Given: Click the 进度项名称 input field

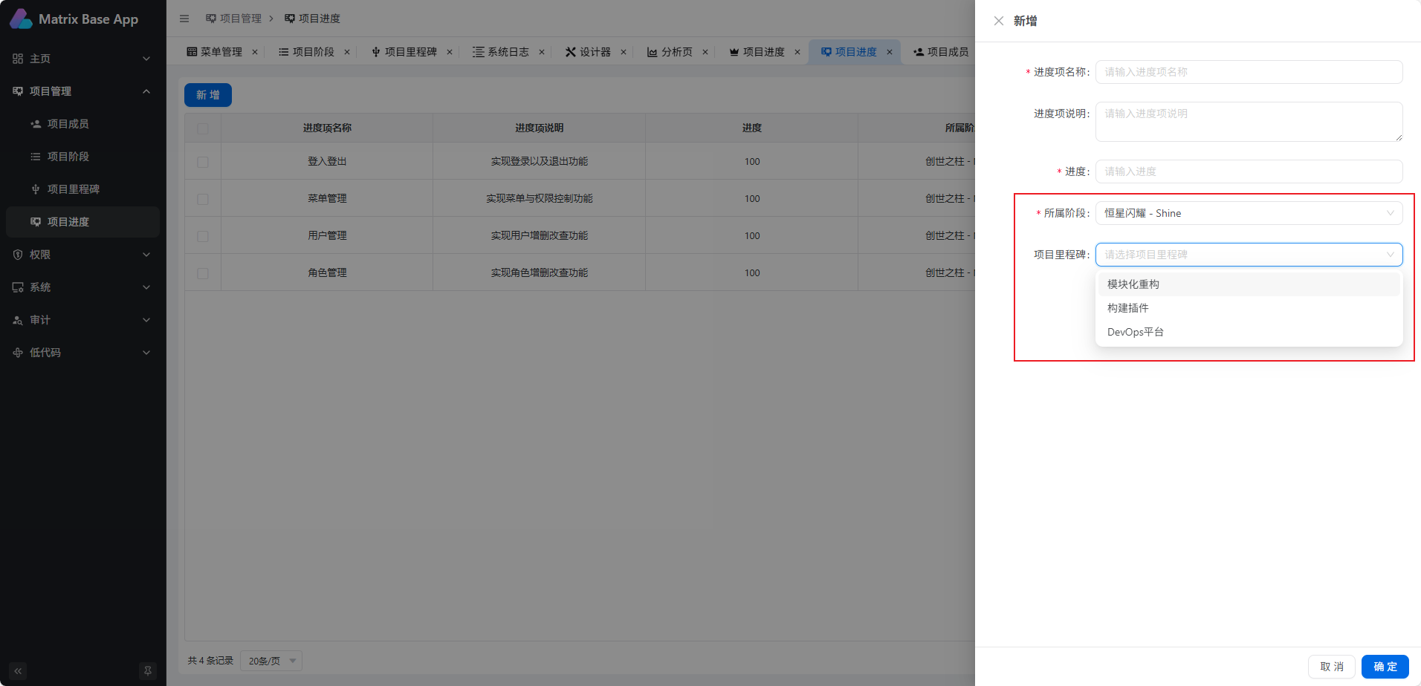Looking at the screenshot, I should (x=1249, y=72).
